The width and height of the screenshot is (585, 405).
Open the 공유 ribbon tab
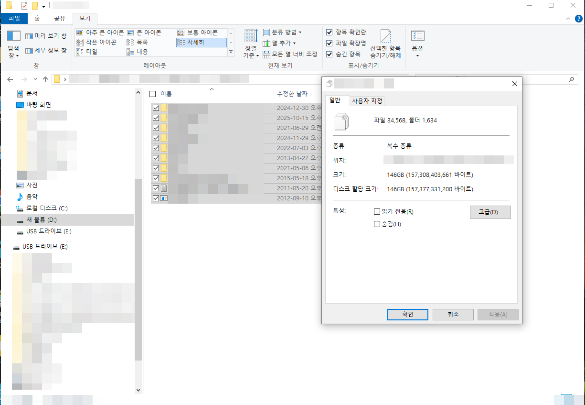point(60,19)
